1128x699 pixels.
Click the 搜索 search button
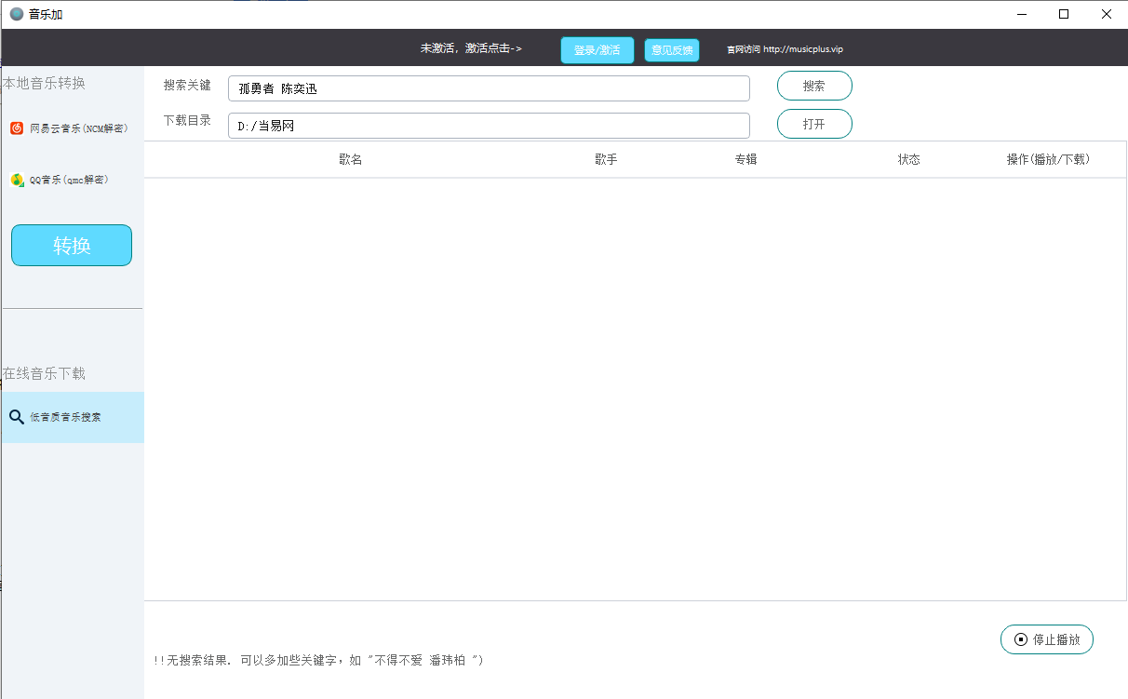tap(813, 85)
